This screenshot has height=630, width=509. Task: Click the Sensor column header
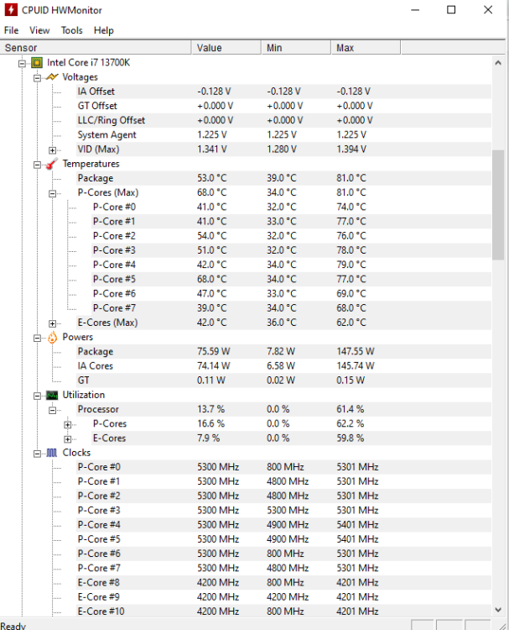tap(96, 48)
